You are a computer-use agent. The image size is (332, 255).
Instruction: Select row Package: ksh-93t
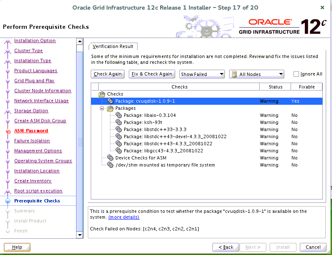click(207, 122)
